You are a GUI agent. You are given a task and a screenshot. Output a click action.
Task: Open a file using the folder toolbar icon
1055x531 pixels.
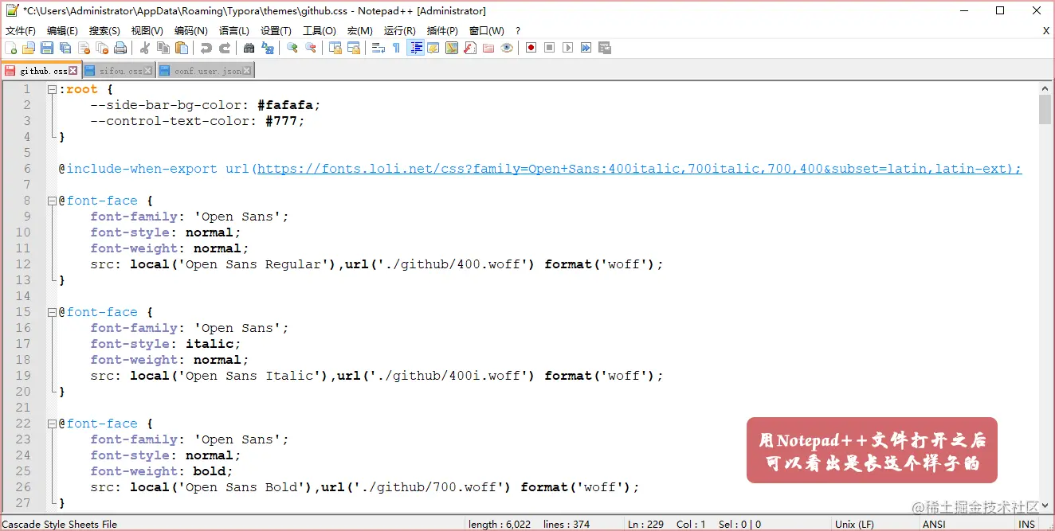pyautogui.click(x=29, y=48)
